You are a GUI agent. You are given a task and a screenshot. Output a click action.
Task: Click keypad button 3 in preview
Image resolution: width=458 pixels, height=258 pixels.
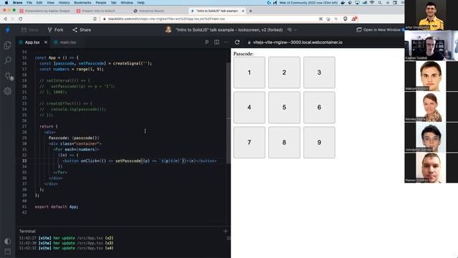click(x=319, y=72)
